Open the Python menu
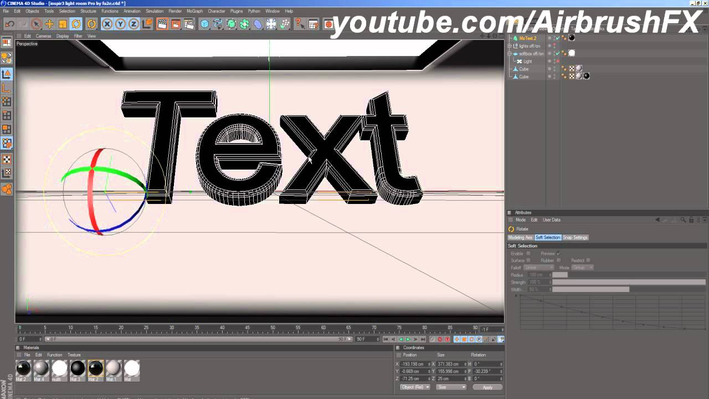 click(254, 11)
